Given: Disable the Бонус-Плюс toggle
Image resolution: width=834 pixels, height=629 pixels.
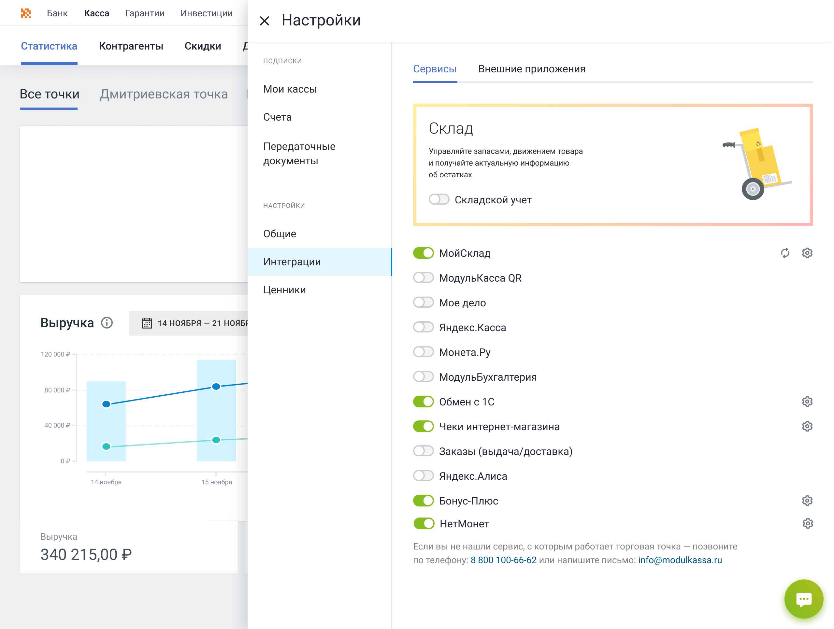Looking at the screenshot, I should (424, 501).
